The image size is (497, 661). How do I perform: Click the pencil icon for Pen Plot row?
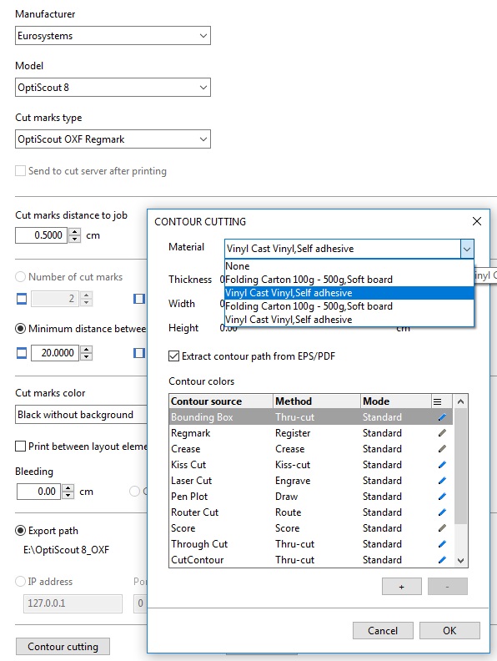(x=442, y=497)
